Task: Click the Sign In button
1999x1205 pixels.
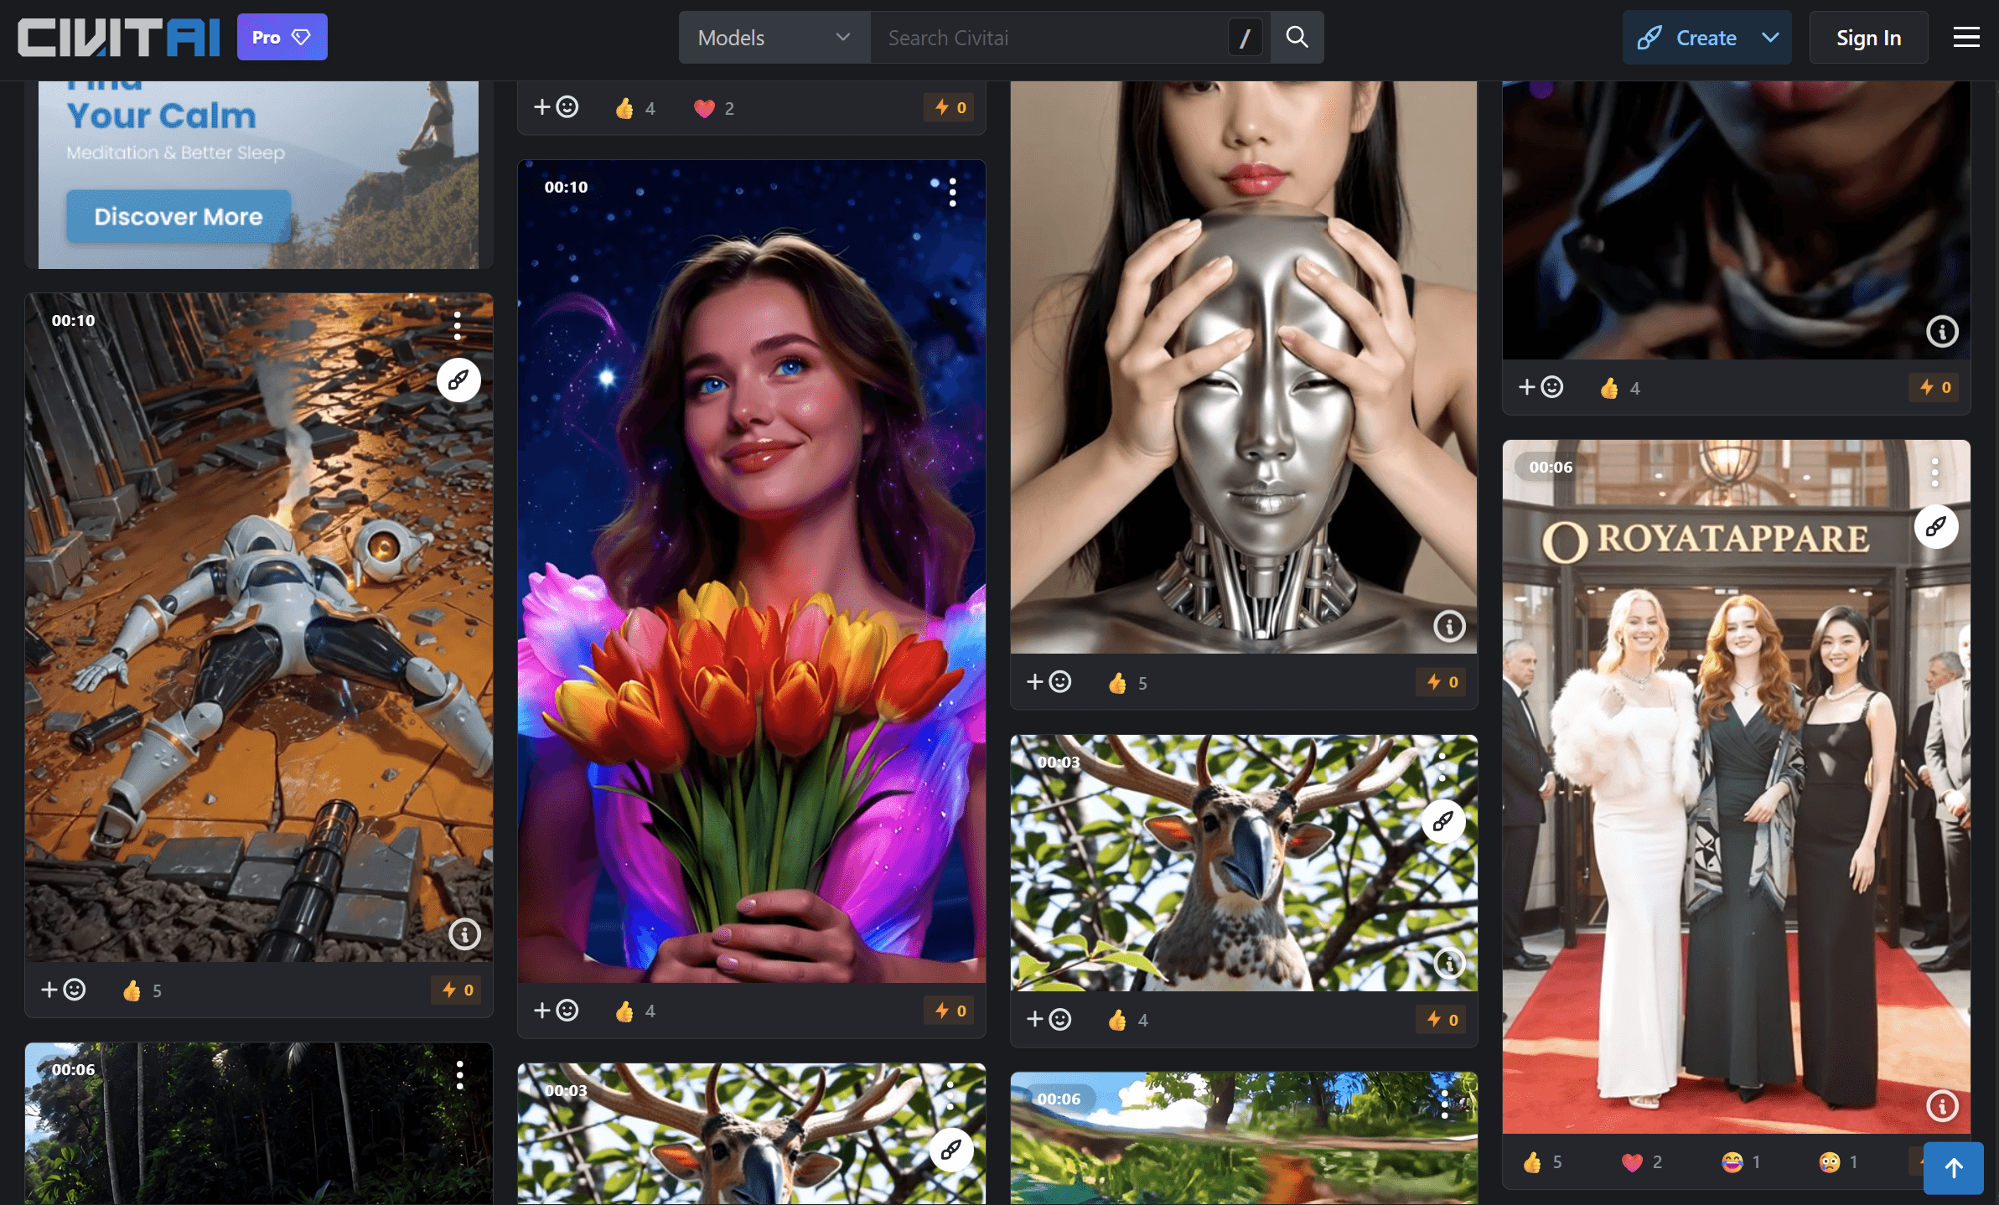Action: click(x=1867, y=38)
